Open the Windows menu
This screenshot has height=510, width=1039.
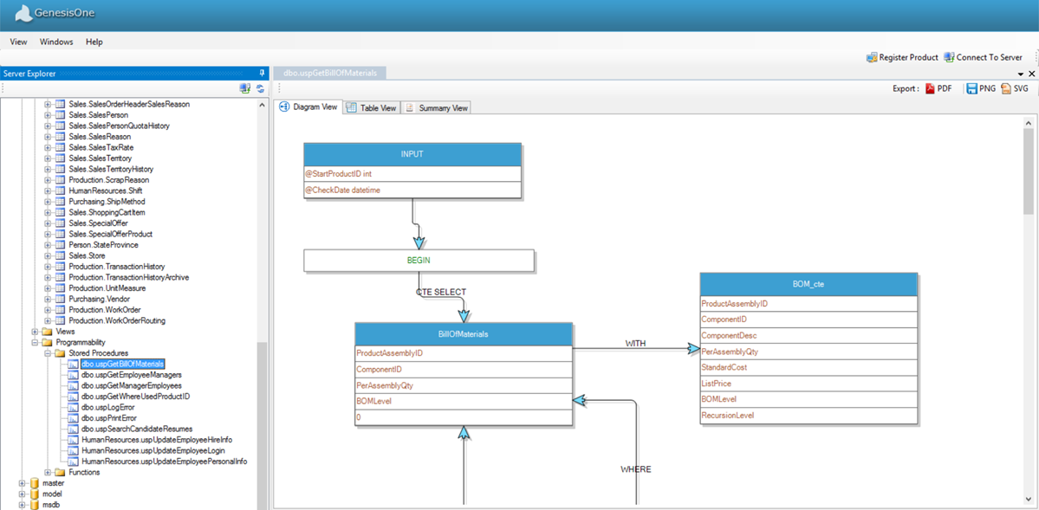pos(56,42)
